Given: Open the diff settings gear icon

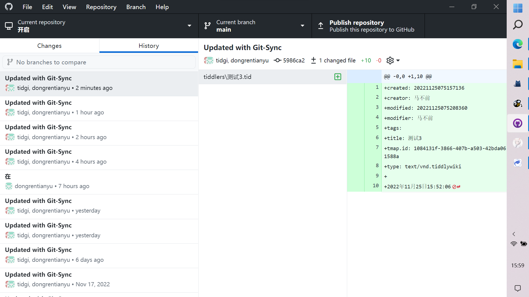Looking at the screenshot, I should point(390,61).
